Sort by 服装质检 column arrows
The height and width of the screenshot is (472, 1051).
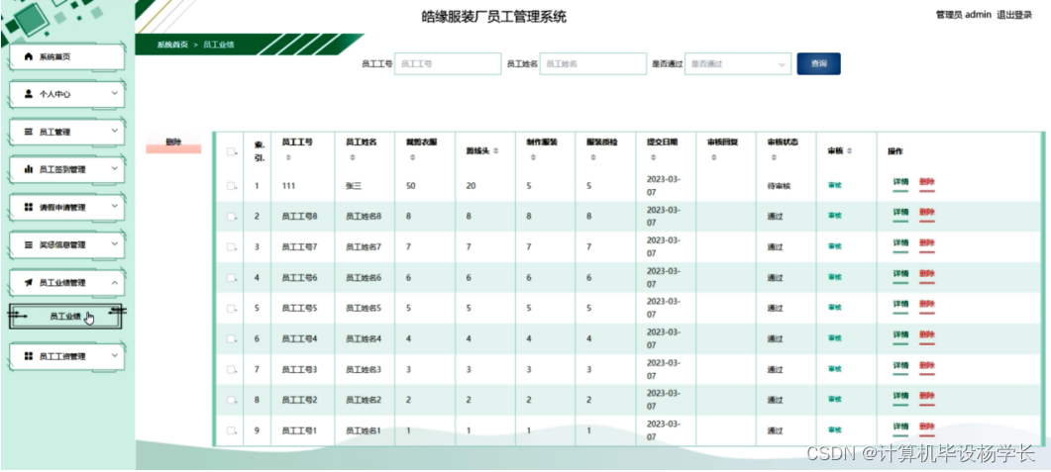click(x=593, y=158)
